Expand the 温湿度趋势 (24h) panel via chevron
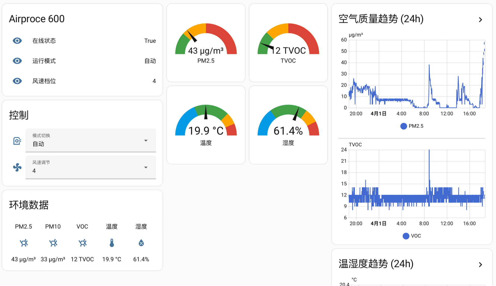Viewport: 496px width, 286px height. (481, 264)
